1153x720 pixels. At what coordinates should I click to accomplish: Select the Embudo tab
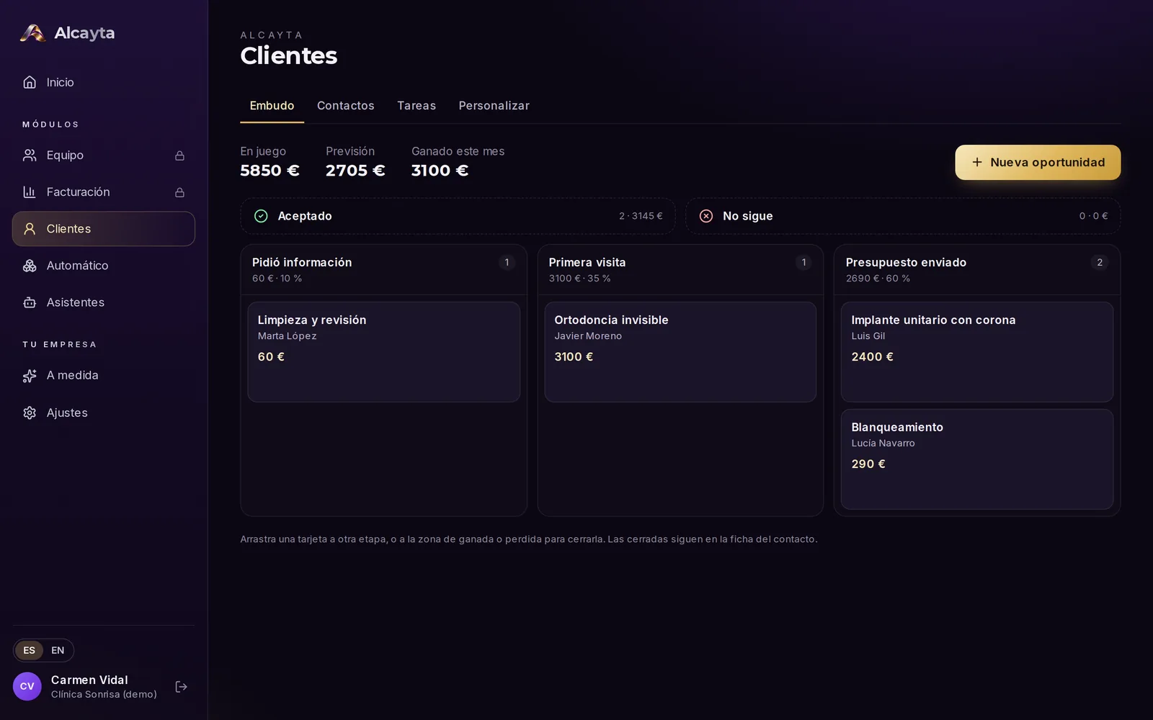(272, 106)
